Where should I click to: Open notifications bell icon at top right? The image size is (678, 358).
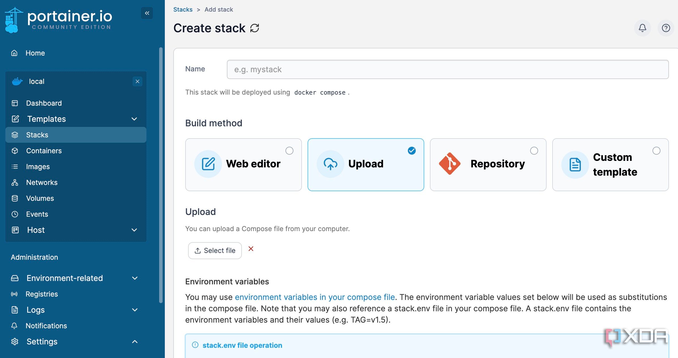(x=642, y=28)
